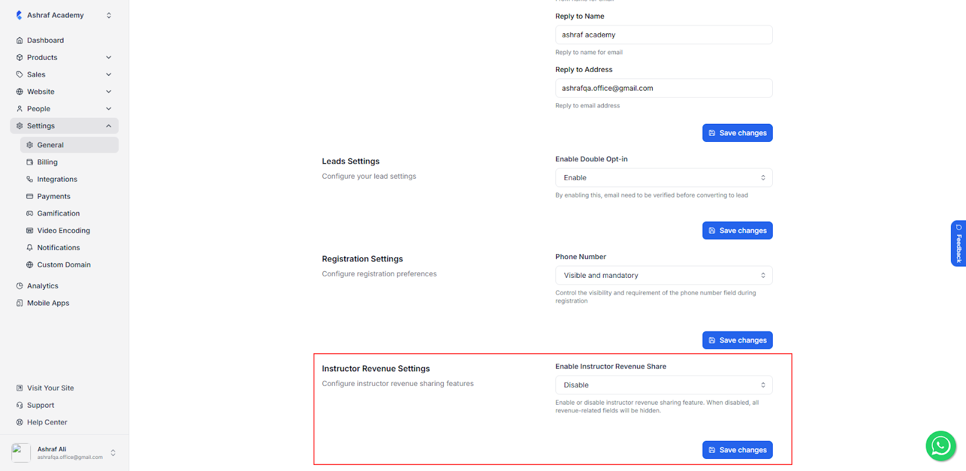
Task: Click the Help Center lifebuoy icon
Action: click(19, 423)
